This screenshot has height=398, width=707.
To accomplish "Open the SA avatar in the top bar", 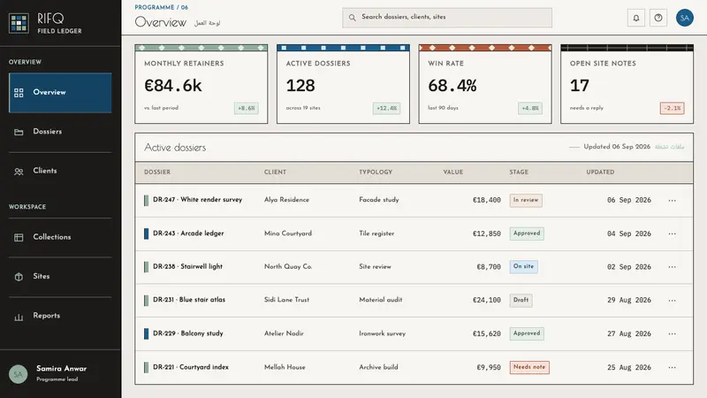I will tap(684, 18).
